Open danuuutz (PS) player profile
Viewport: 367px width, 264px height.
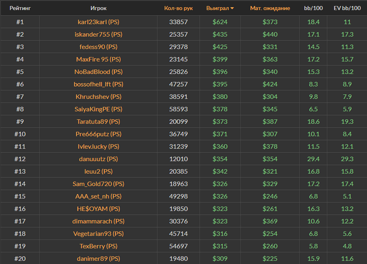click(x=99, y=159)
